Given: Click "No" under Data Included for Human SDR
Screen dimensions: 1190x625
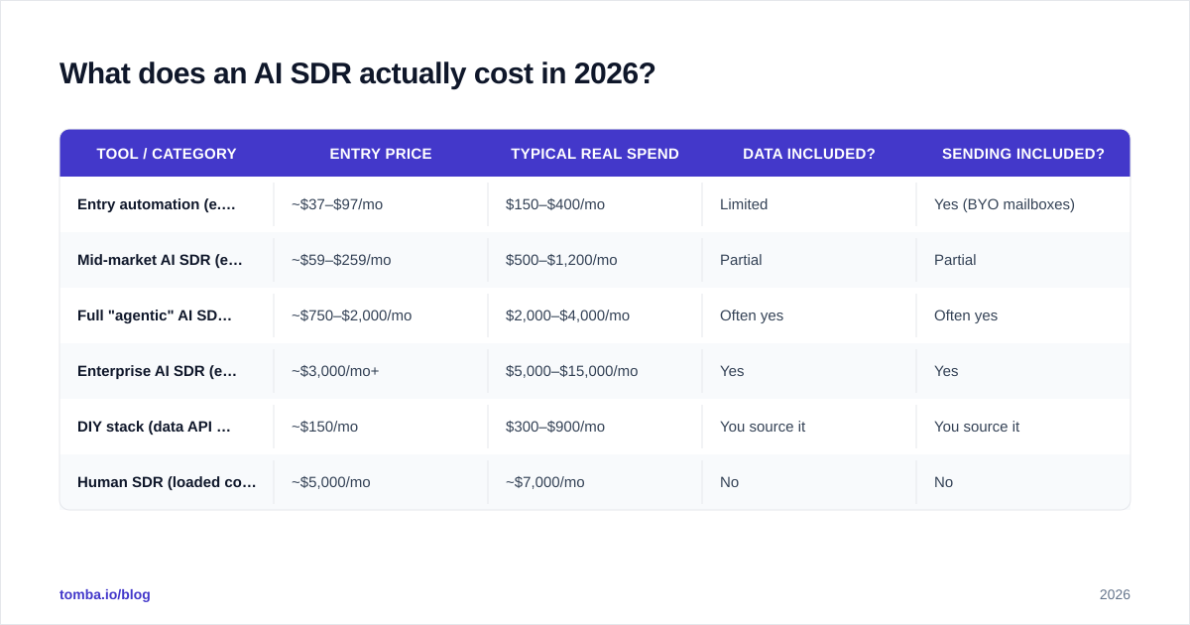Looking at the screenshot, I should point(729,482).
